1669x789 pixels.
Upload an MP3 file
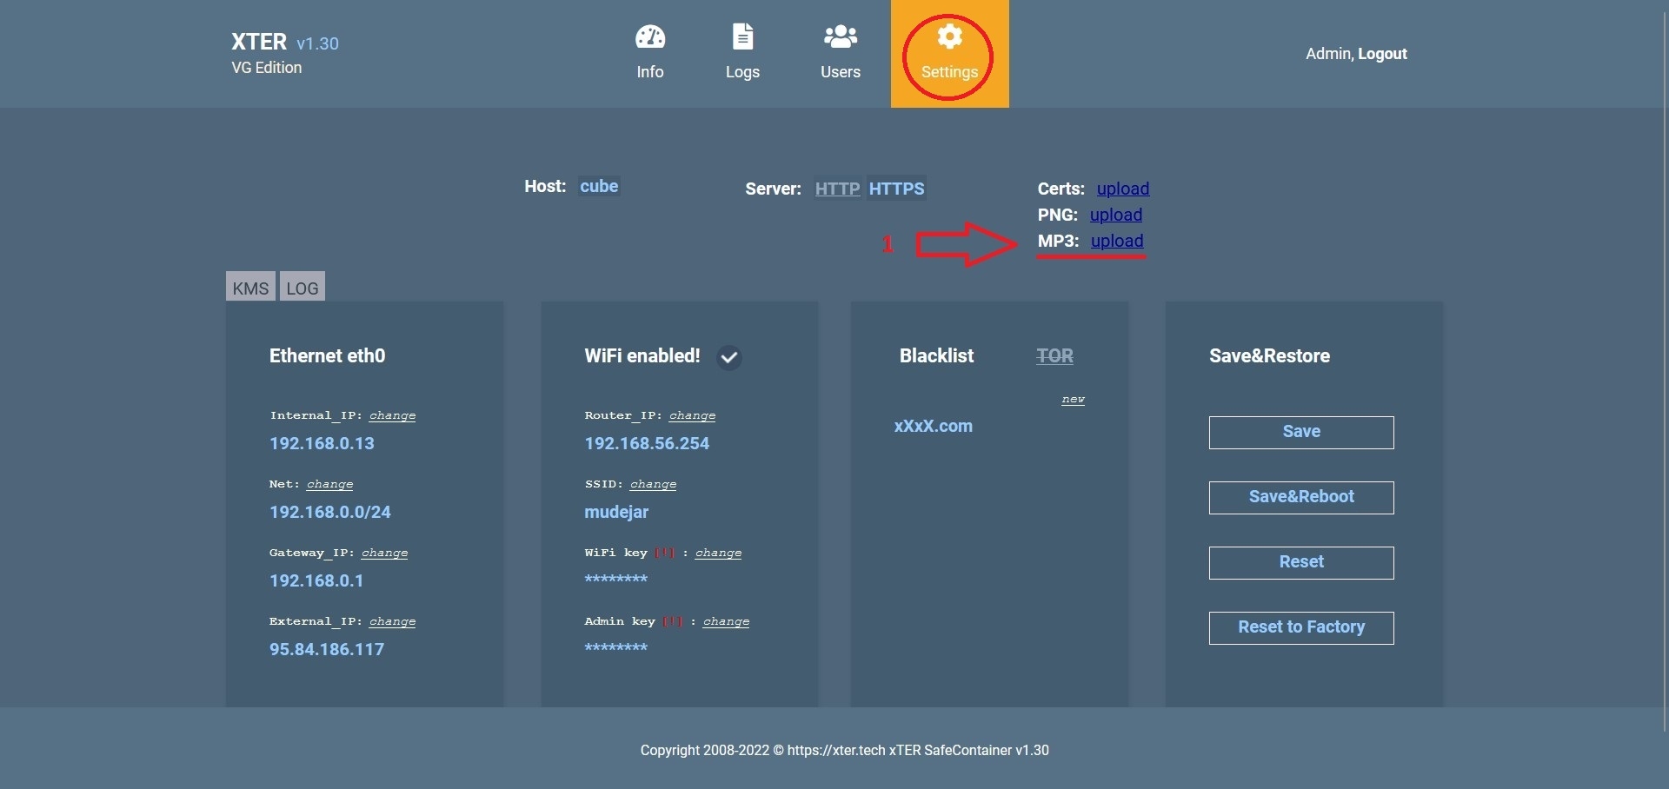[x=1116, y=242]
